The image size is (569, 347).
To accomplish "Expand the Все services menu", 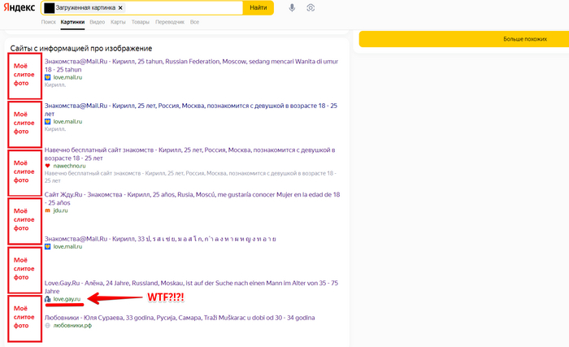I will click(194, 22).
